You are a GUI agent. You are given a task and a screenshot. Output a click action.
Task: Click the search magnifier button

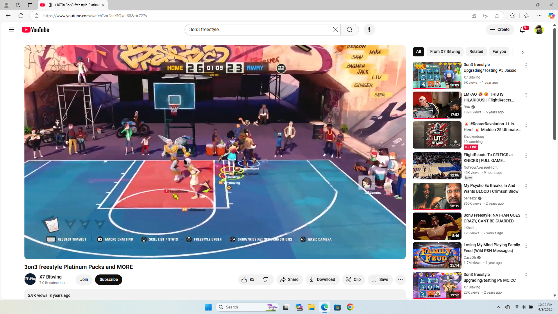click(x=350, y=30)
